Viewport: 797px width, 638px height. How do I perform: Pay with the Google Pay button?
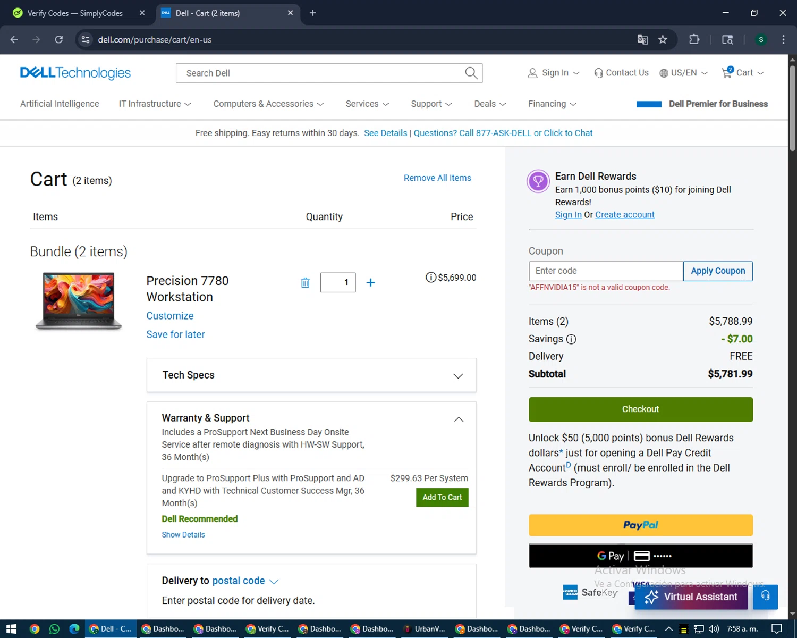pos(640,556)
